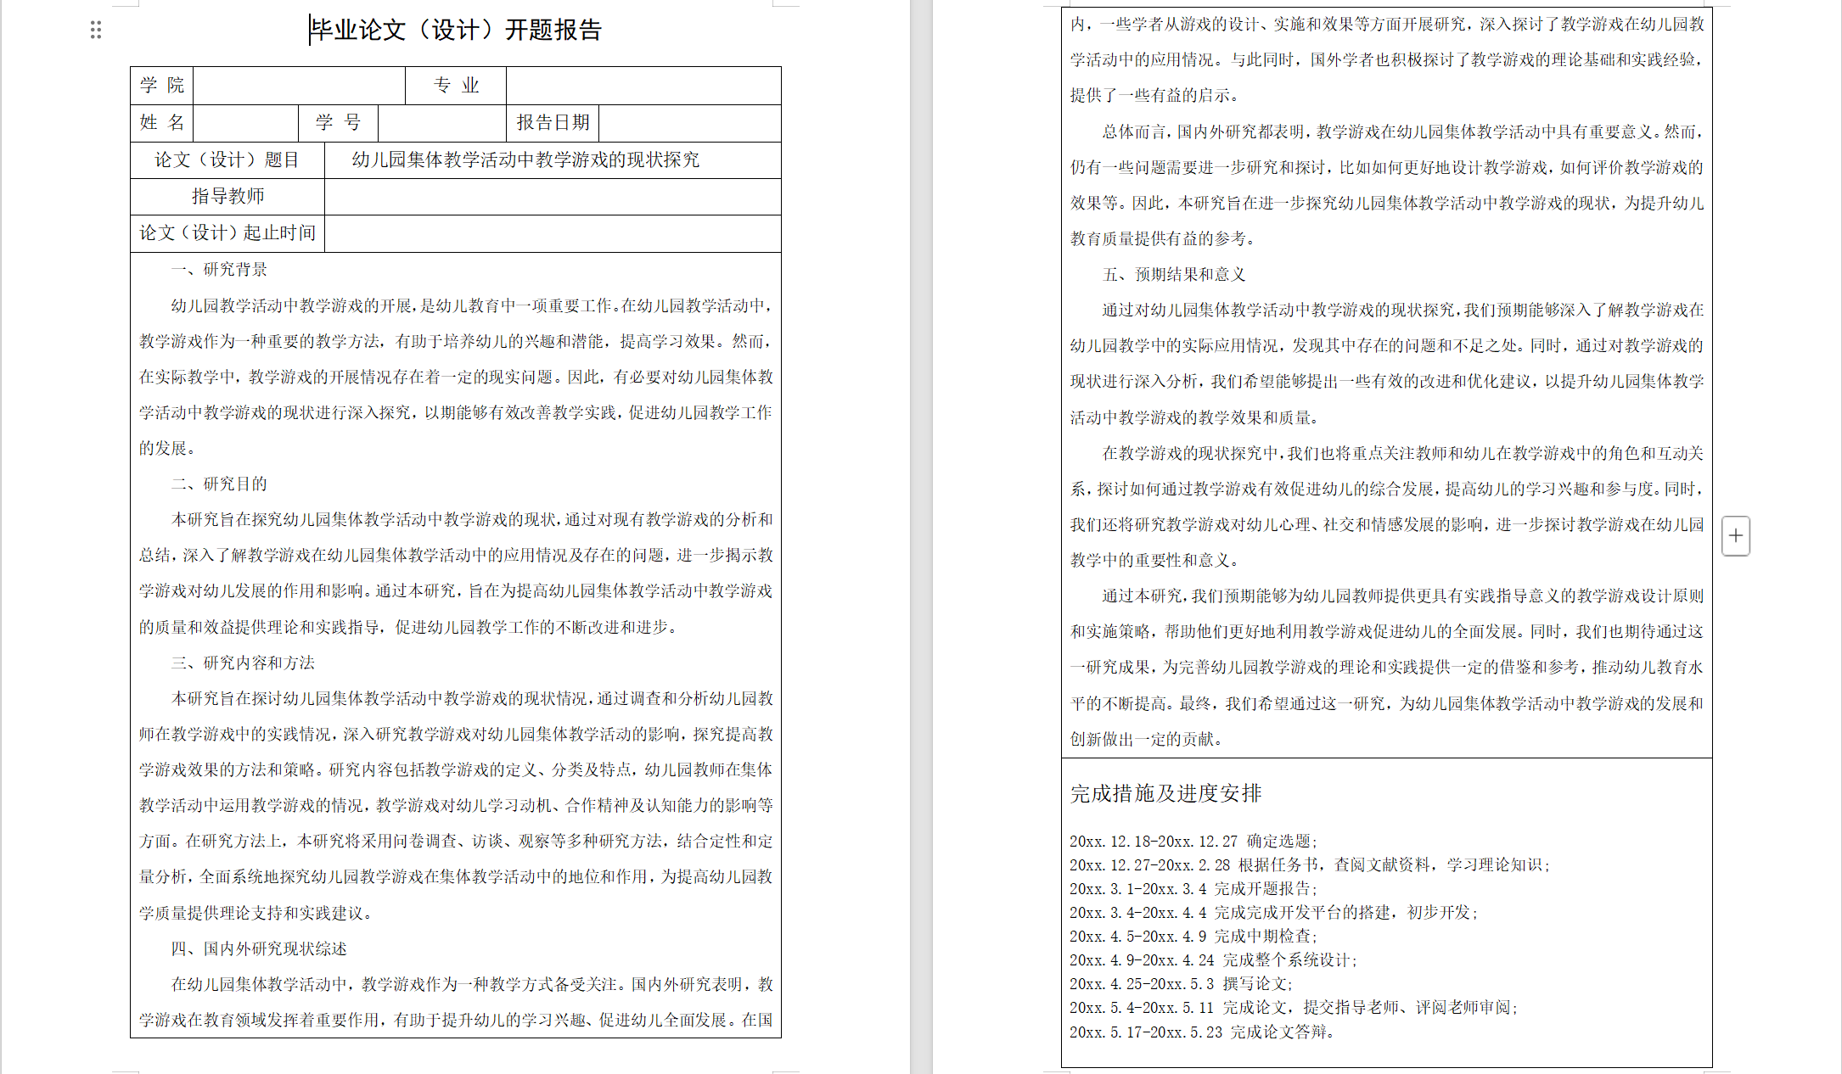Click the empty cell next to 学院
The width and height of the screenshot is (1842, 1074).
299,86
